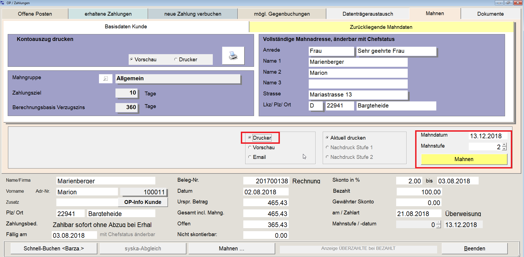Click the printer icon button for Kontoauszug
Viewport: 524px width, 257px height.
point(233,56)
